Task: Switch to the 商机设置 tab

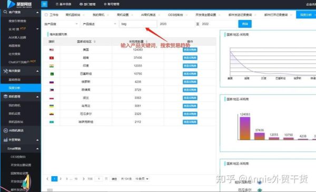Action: 123,15
